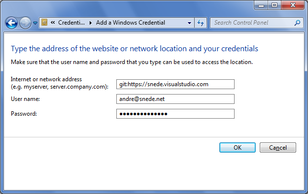Viewport: 308px width, 194px height.
Task: Click the greyed Forward arrow button
Action: pos(25,23)
